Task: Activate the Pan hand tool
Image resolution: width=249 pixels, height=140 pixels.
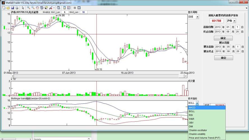Action: pyautogui.click(x=37, y=8)
